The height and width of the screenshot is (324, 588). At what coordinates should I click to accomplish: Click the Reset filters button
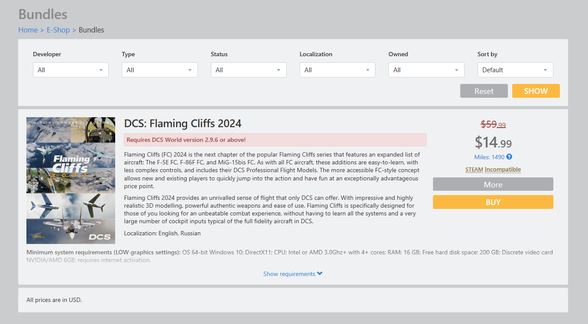point(484,91)
